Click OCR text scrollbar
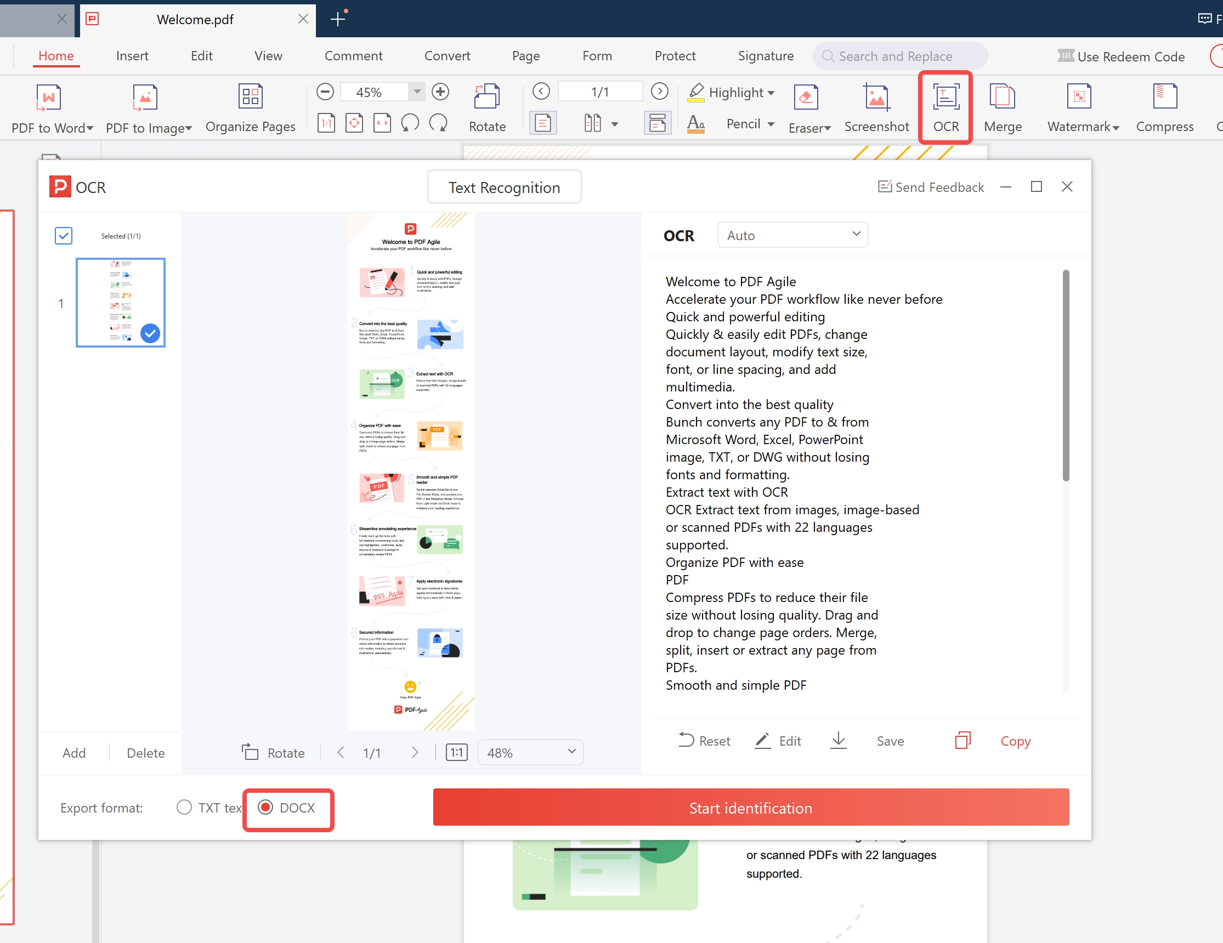The height and width of the screenshot is (943, 1223). (x=1066, y=375)
